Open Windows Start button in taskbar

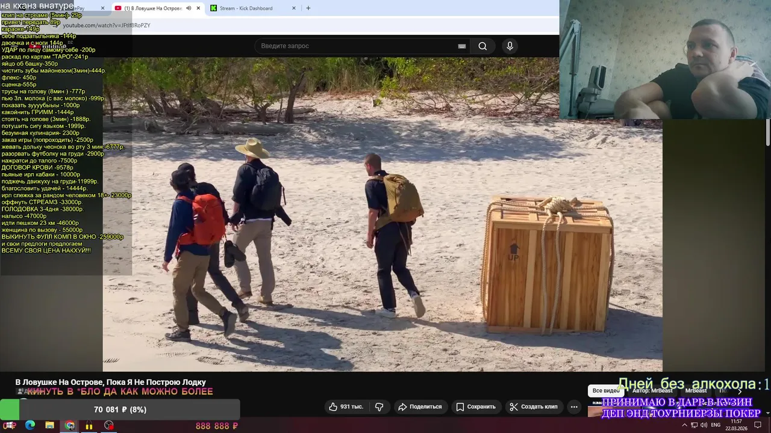click(x=10, y=425)
